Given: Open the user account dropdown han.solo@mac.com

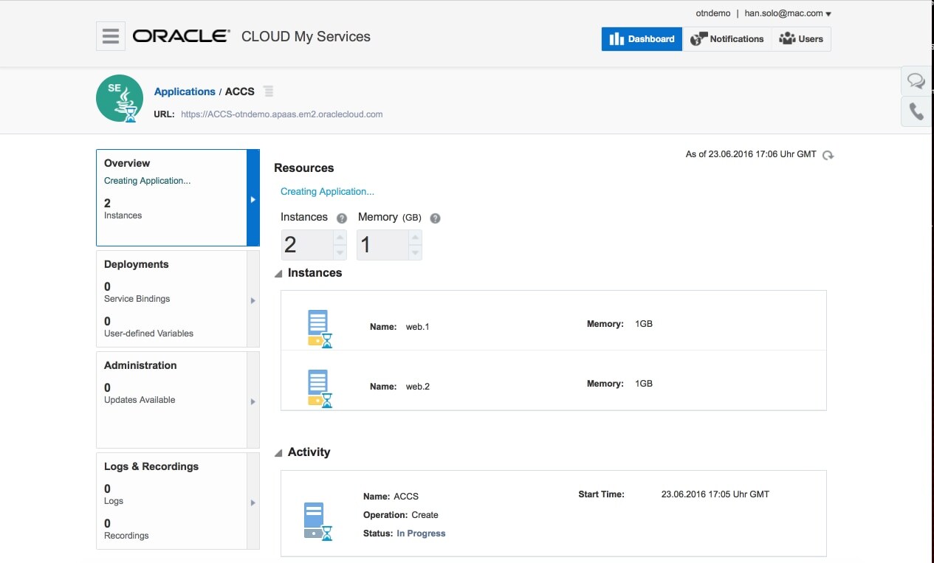Looking at the screenshot, I should click(x=788, y=13).
